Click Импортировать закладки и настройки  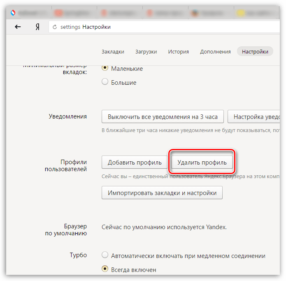coord(162,193)
